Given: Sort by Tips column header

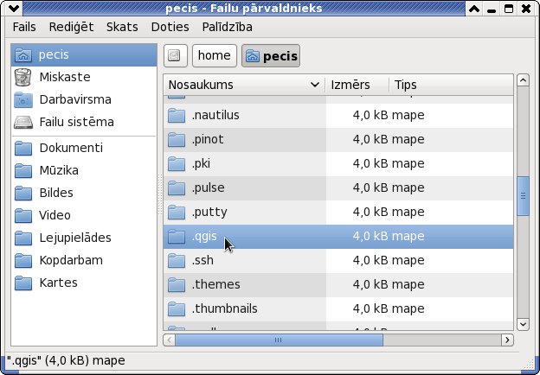Looking at the screenshot, I should tap(451, 85).
